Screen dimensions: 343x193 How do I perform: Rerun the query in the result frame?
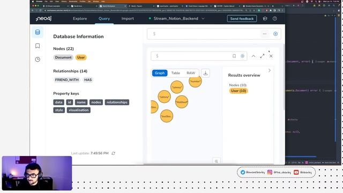(x=242, y=56)
